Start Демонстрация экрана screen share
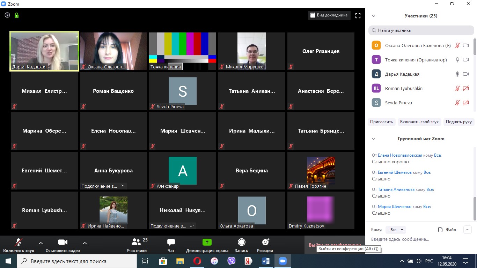The image size is (477, 268). pos(207,245)
